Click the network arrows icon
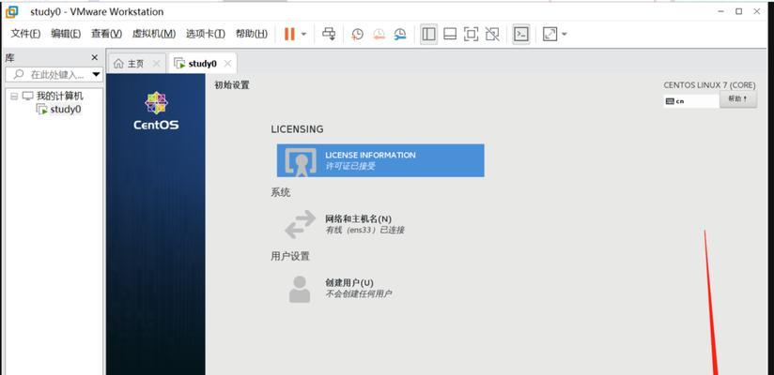Image resolution: width=774 pixels, height=375 pixels. coord(301,224)
